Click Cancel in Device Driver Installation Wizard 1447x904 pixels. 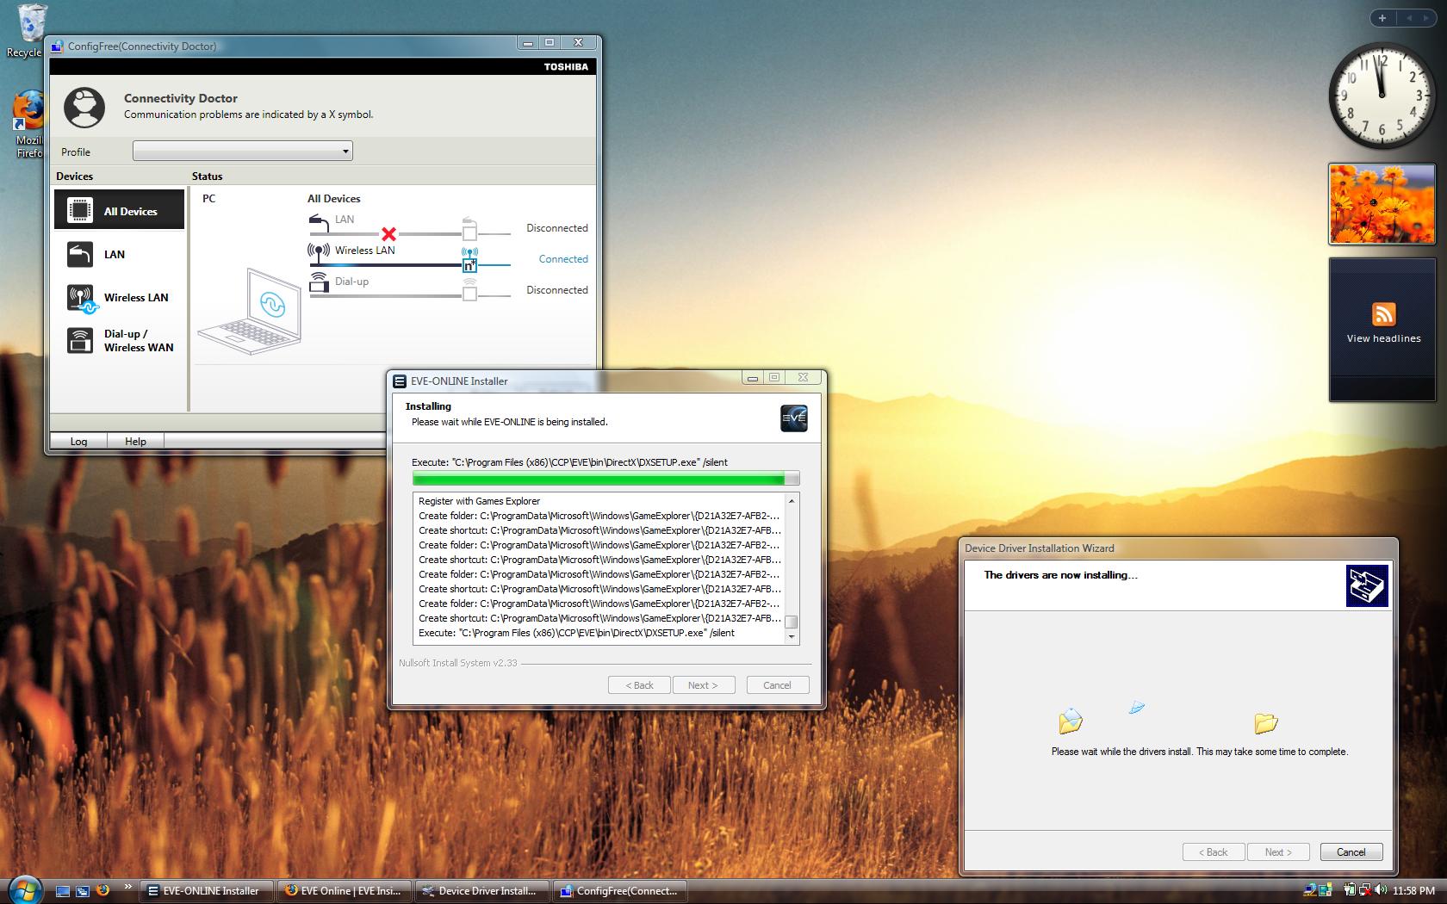pos(1351,852)
